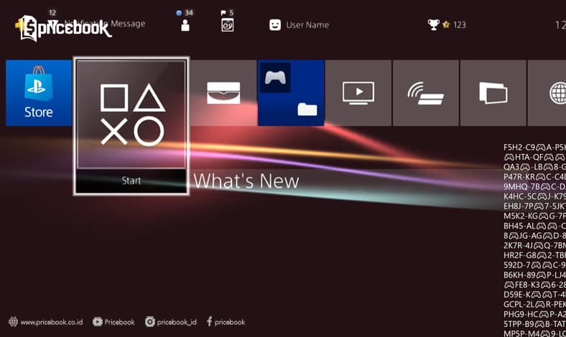Open Trophies icon showing 123
This screenshot has width=566, height=337.
(x=447, y=24)
